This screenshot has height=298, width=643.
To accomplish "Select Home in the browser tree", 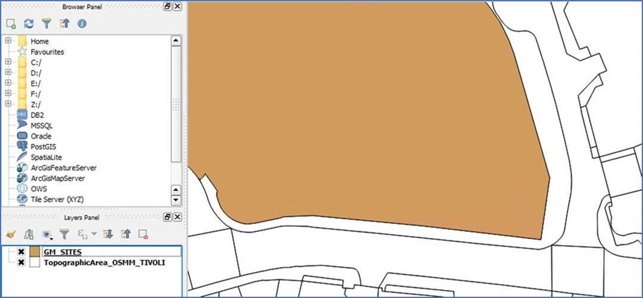I will coord(39,42).
